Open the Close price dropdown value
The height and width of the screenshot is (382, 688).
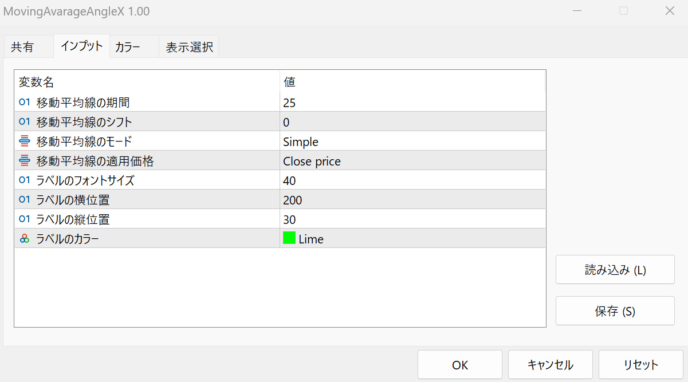(412, 161)
